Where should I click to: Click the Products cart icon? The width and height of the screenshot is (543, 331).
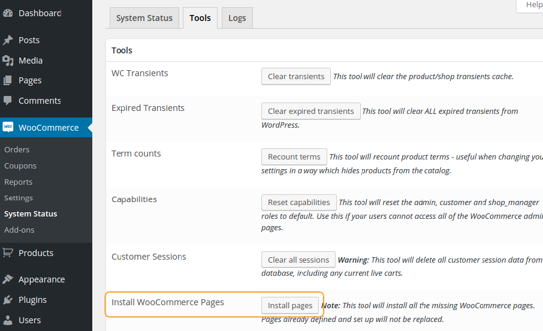click(8, 252)
